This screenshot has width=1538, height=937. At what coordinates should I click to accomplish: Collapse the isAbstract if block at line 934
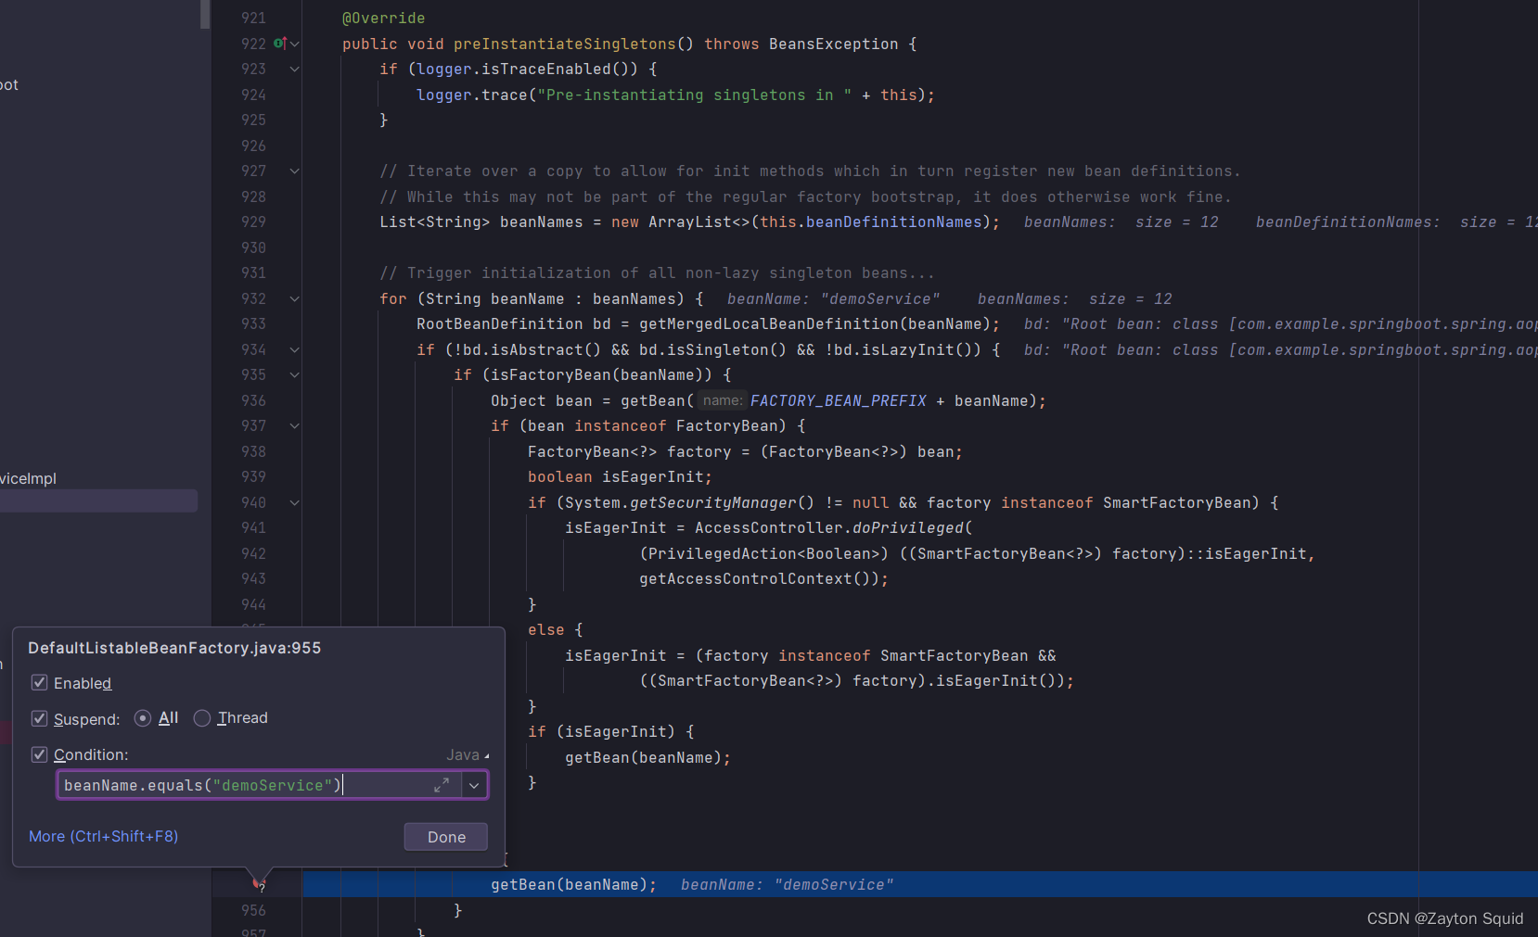pos(294,349)
